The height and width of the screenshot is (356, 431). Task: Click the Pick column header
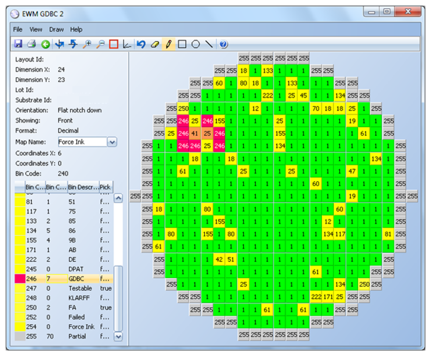click(105, 187)
